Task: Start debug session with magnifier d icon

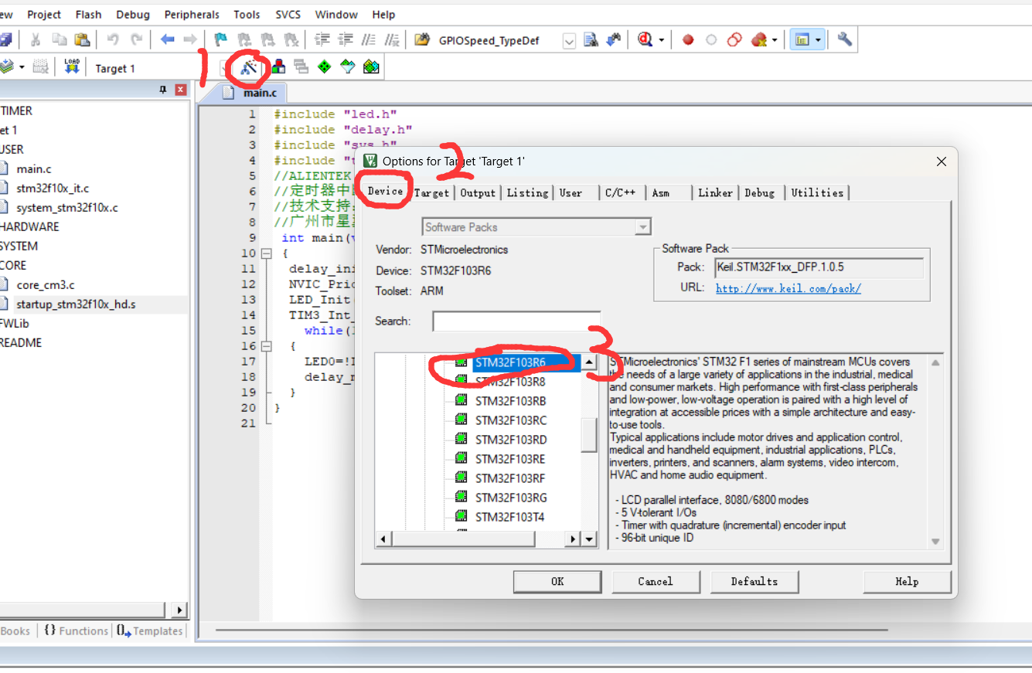Action: 645,39
